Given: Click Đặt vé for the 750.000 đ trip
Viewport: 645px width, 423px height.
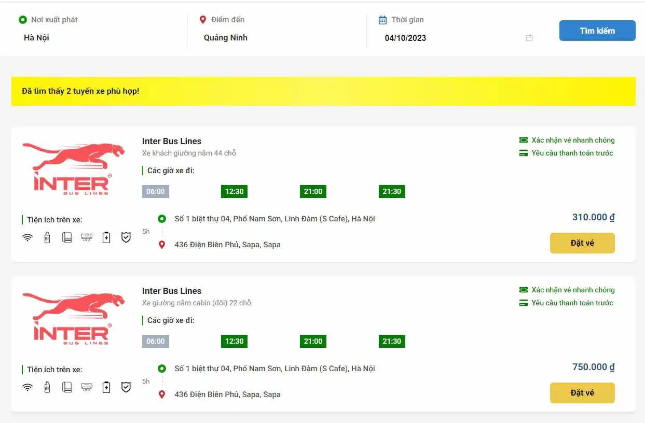Looking at the screenshot, I should click(x=582, y=393).
